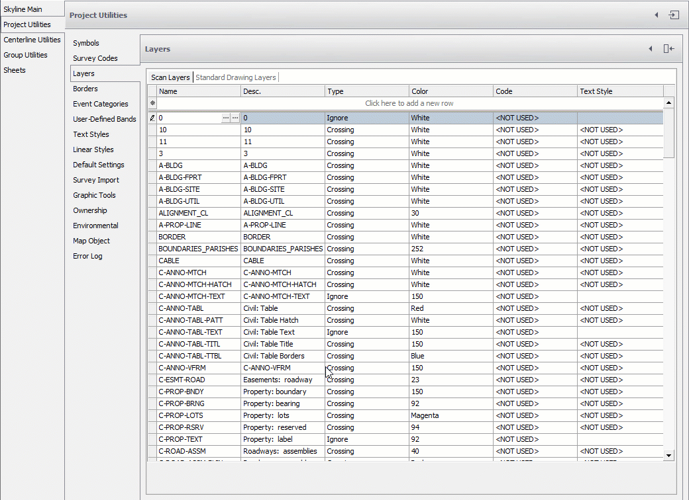The height and width of the screenshot is (500, 689).
Task: Select row header of A-PROP-LINE row
Action: tap(152, 225)
